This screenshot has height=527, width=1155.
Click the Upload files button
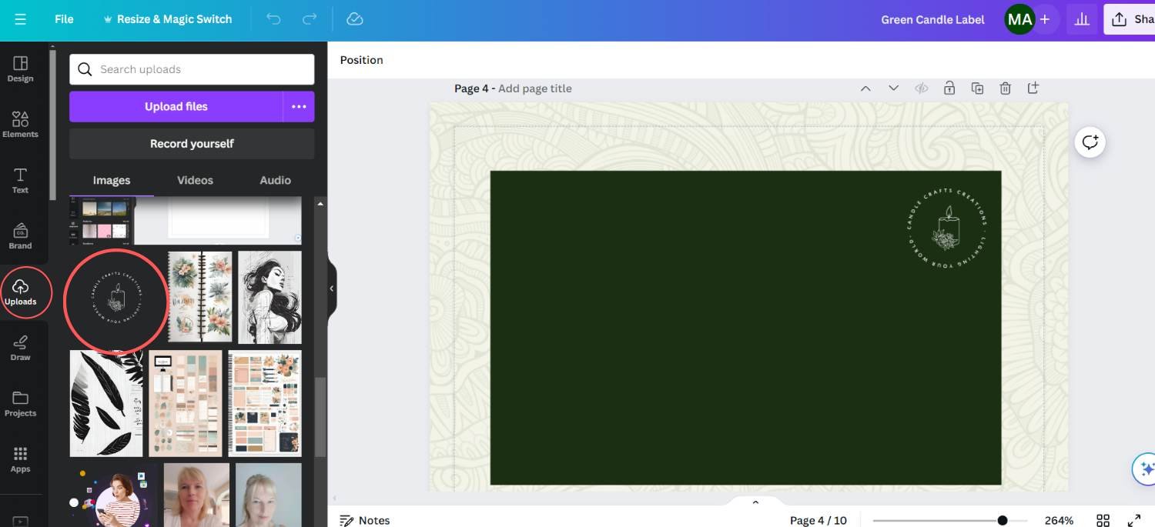(176, 107)
